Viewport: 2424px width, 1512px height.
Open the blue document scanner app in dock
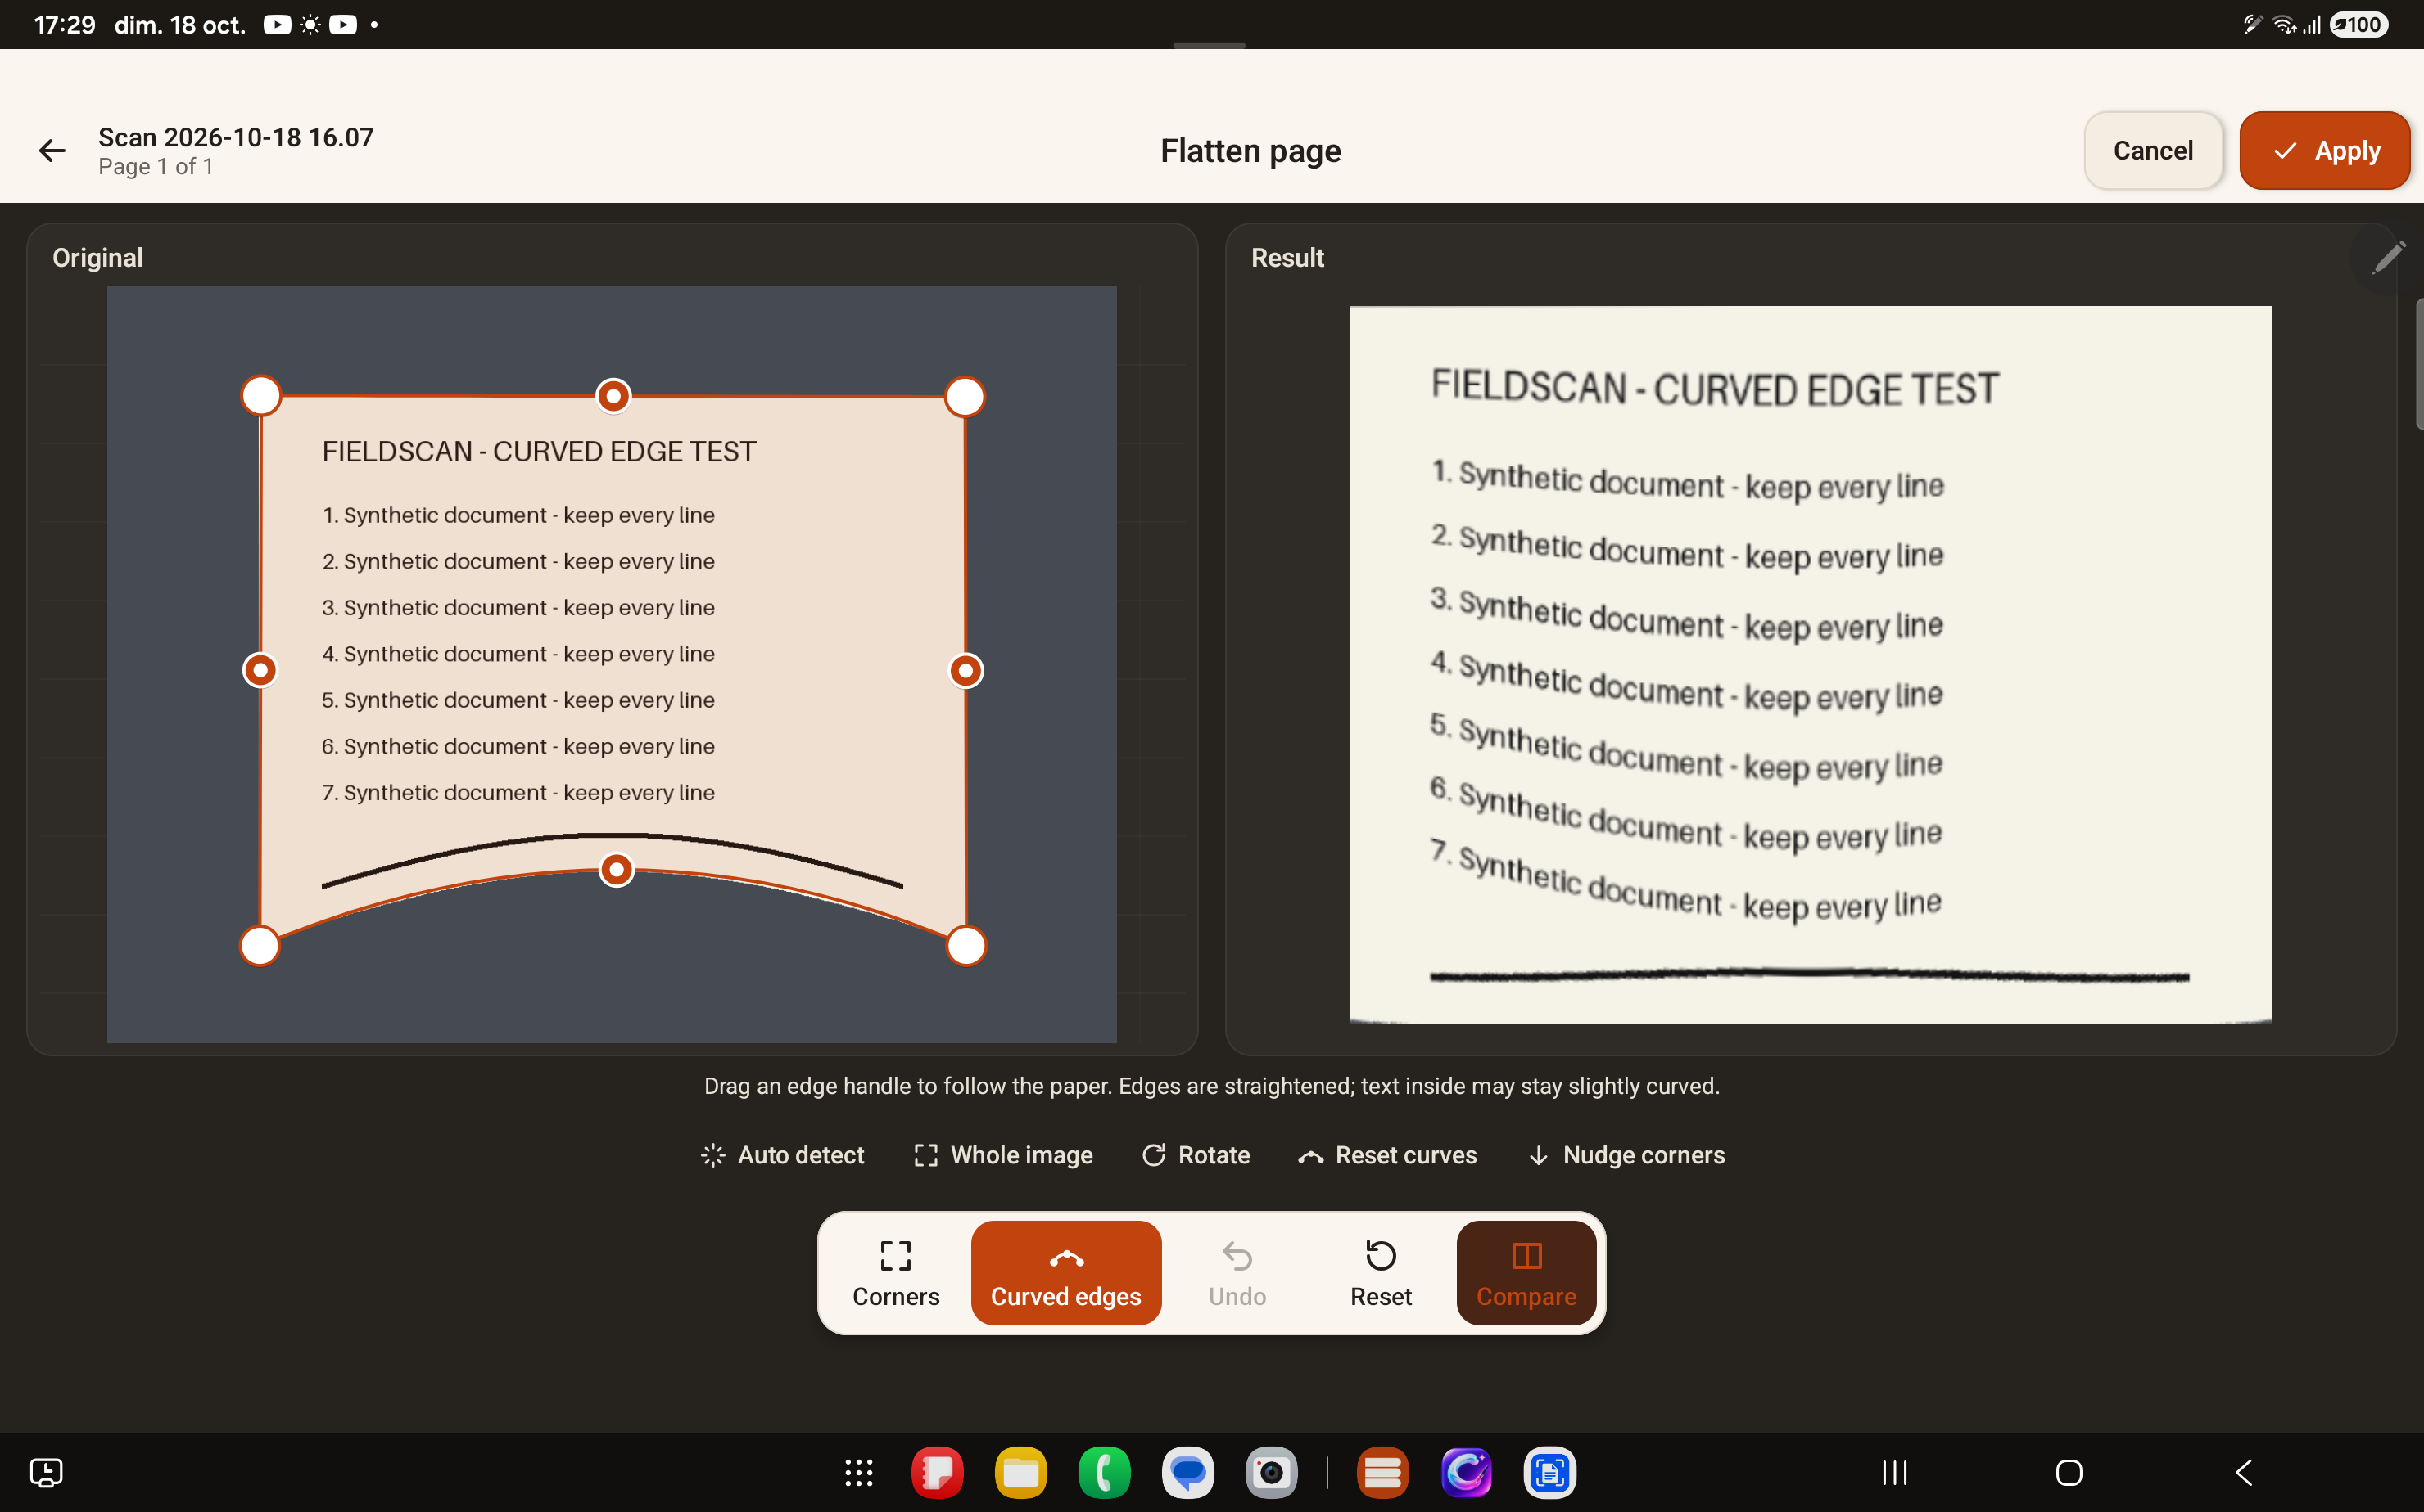[x=1550, y=1472]
